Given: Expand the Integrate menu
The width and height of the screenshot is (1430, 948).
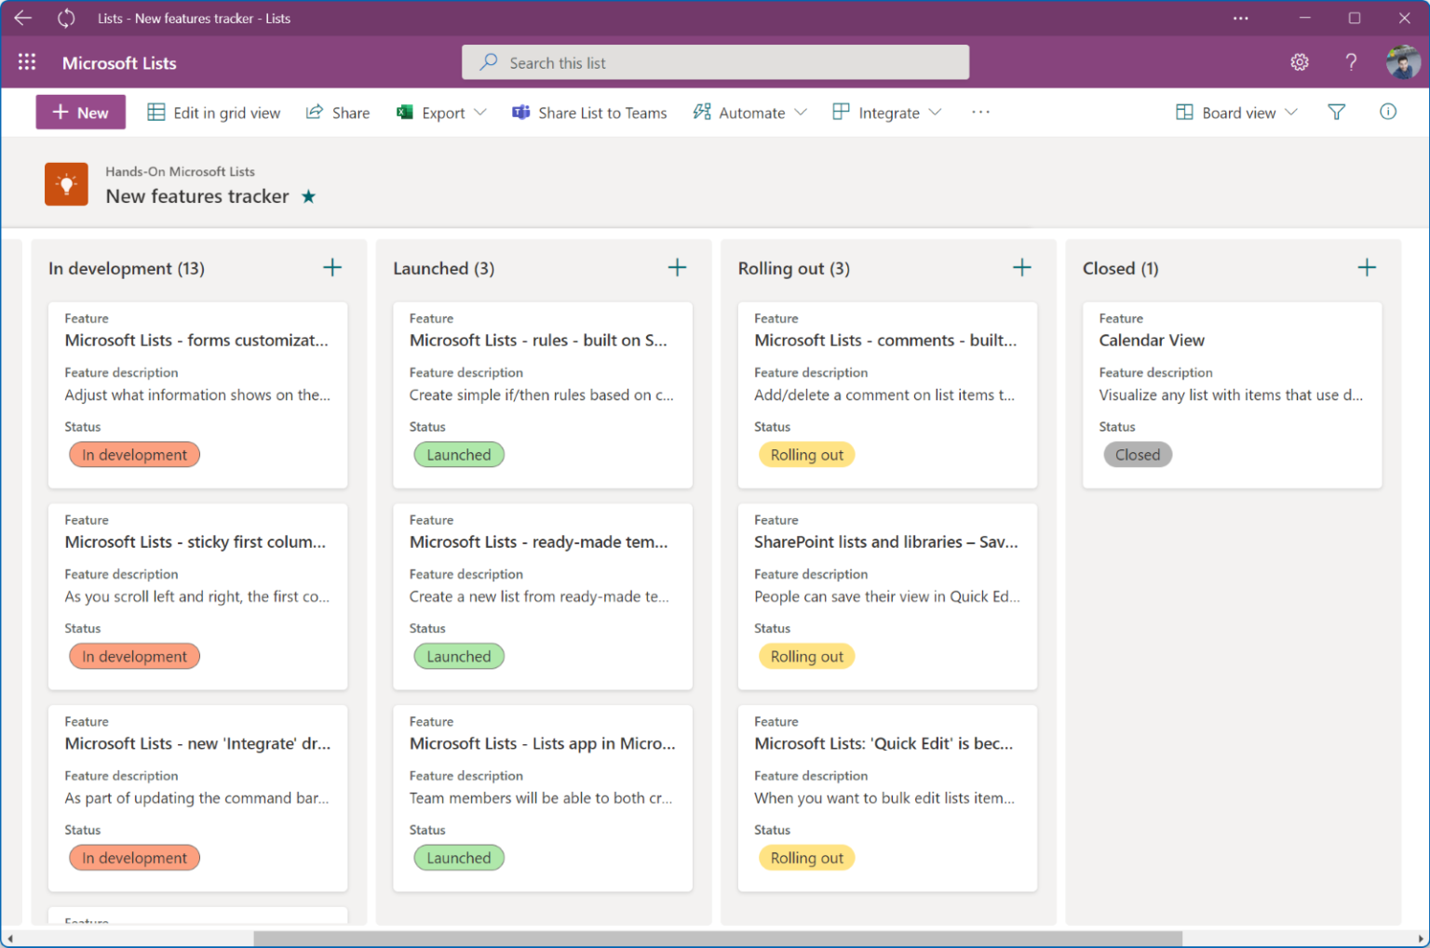Looking at the screenshot, I should (887, 113).
